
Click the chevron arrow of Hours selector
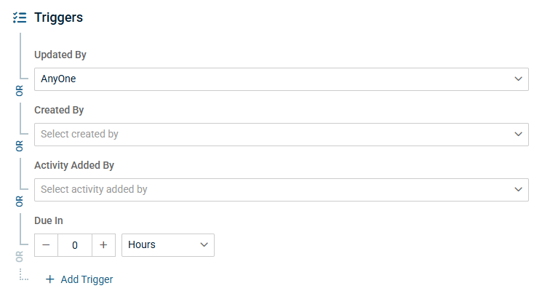point(204,245)
